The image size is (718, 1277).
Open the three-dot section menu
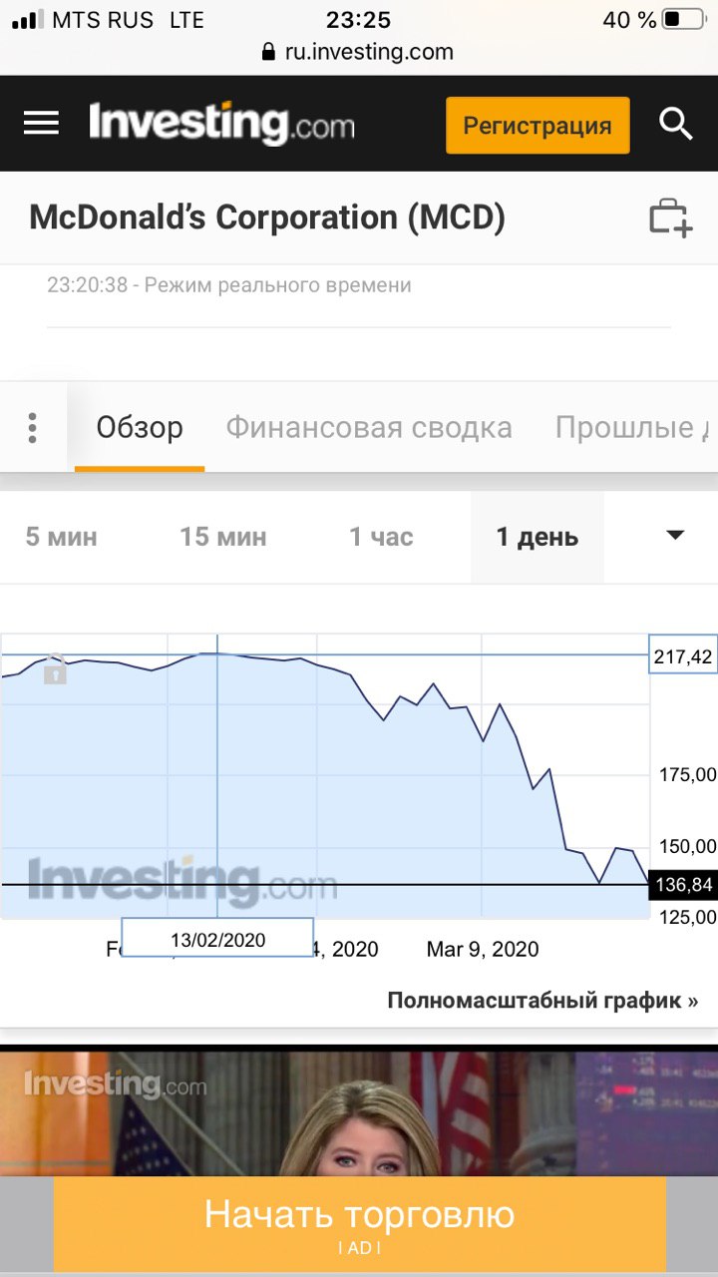[33, 428]
